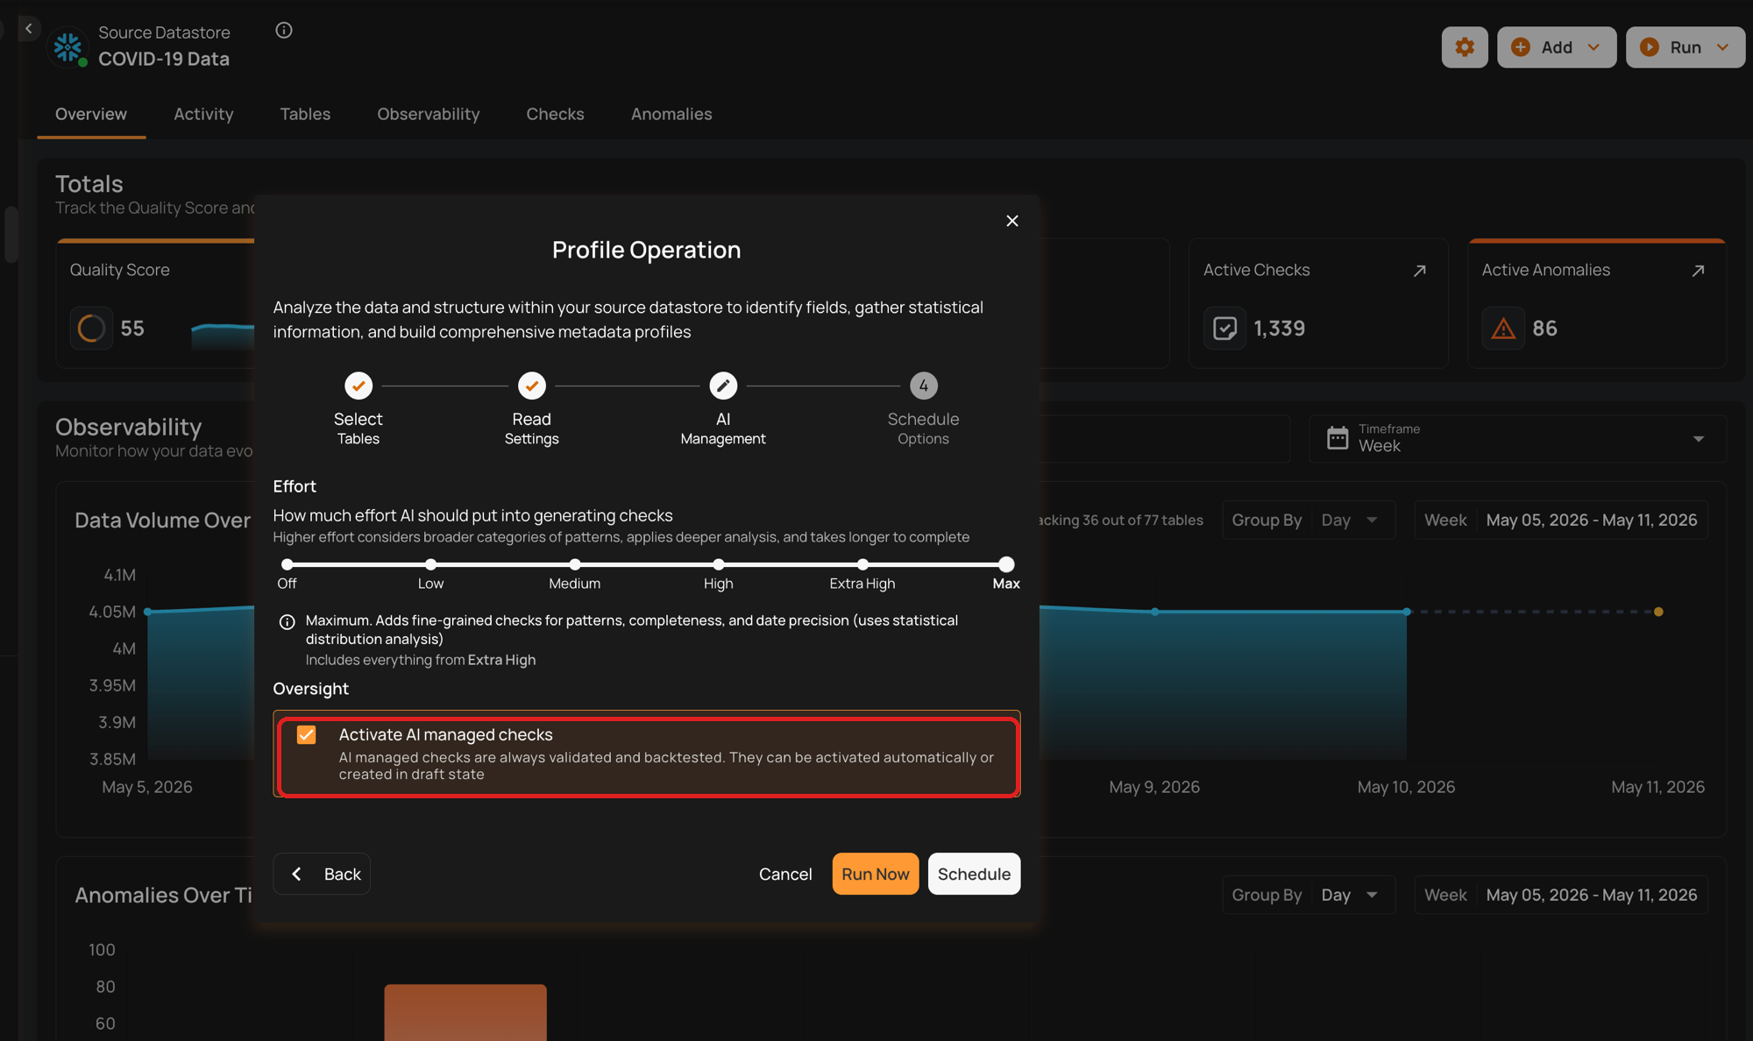Open Active Anomalies arrow link

point(1698,271)
